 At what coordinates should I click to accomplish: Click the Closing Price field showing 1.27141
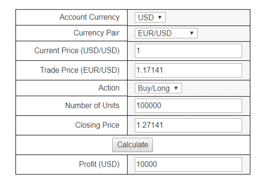click(188, 125)
